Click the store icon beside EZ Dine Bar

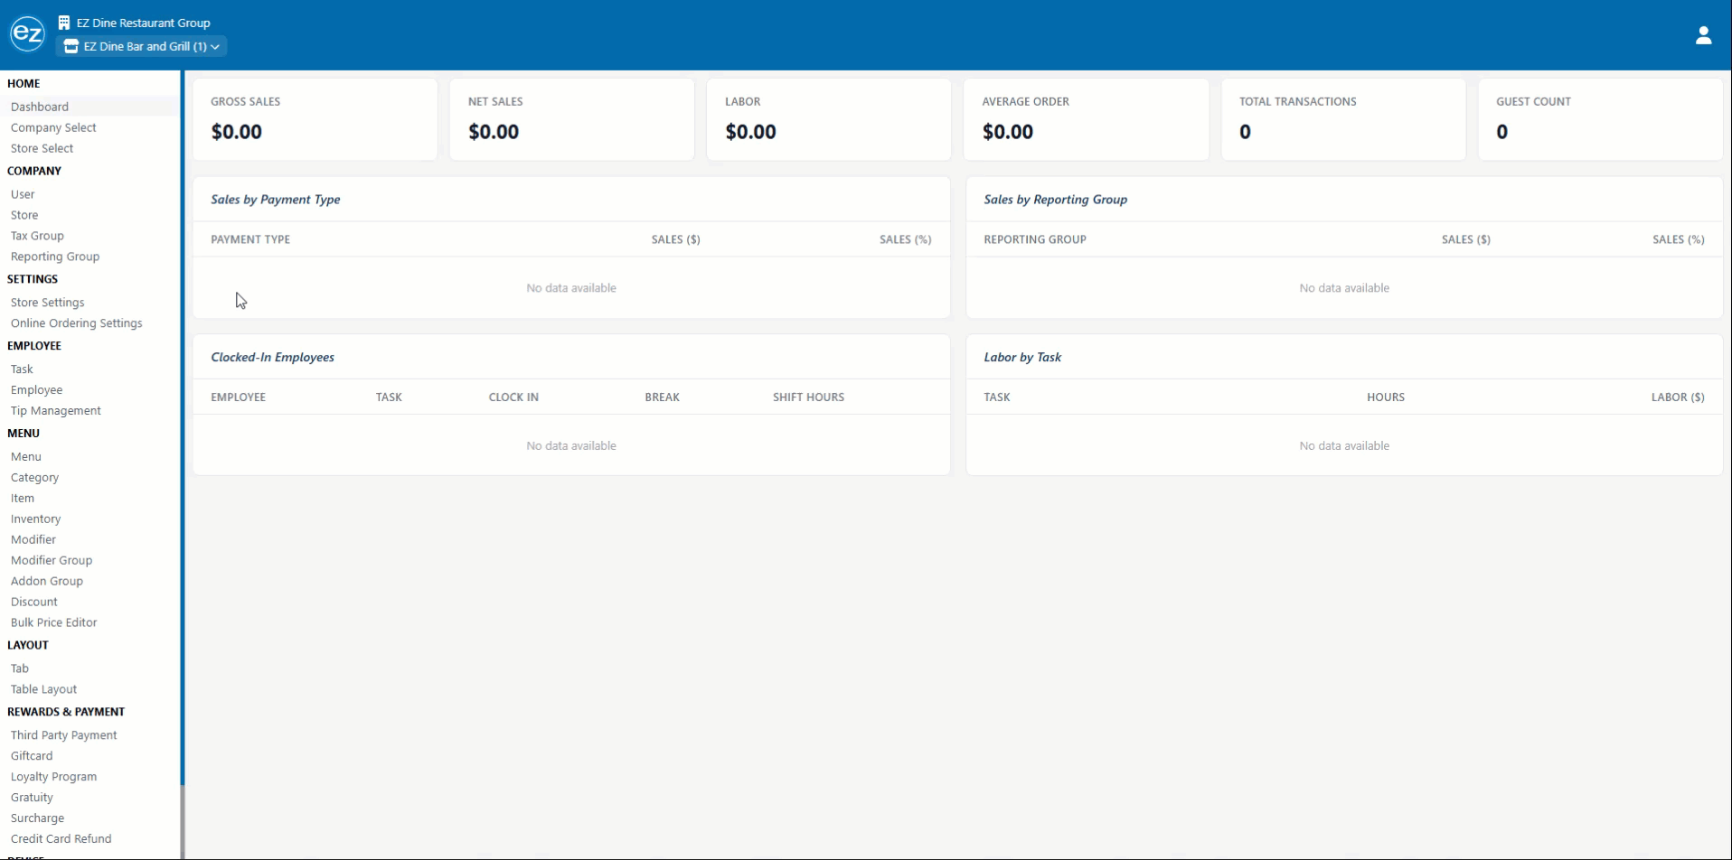(71, 46)
